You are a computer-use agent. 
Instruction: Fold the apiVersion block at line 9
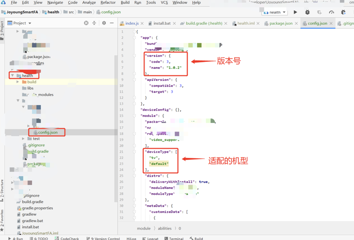(x=134, y=80)
